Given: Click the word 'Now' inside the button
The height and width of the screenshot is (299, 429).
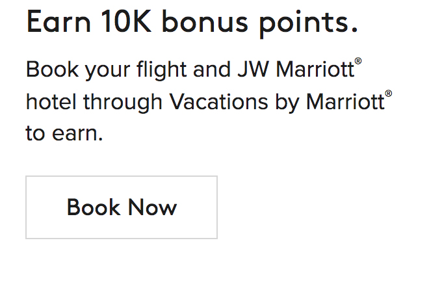Looking at the screenshot, I should click(152, 207).
